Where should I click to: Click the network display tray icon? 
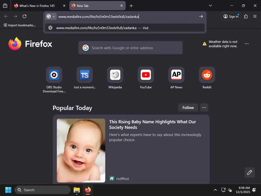(x=223, y=190)
